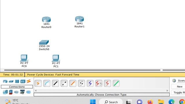Select the Router1 1841 device on canvas
Viewport: 185px width, 104px height.
[79, 19]
